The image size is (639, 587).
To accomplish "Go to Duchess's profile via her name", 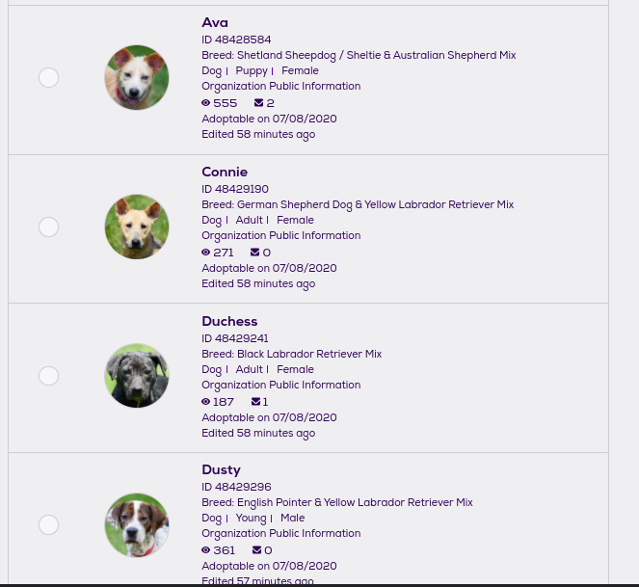I will [229, 322].
